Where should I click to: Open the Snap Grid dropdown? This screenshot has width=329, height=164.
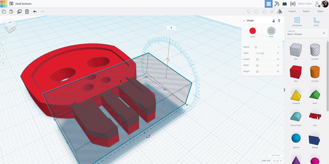(277, 161)
